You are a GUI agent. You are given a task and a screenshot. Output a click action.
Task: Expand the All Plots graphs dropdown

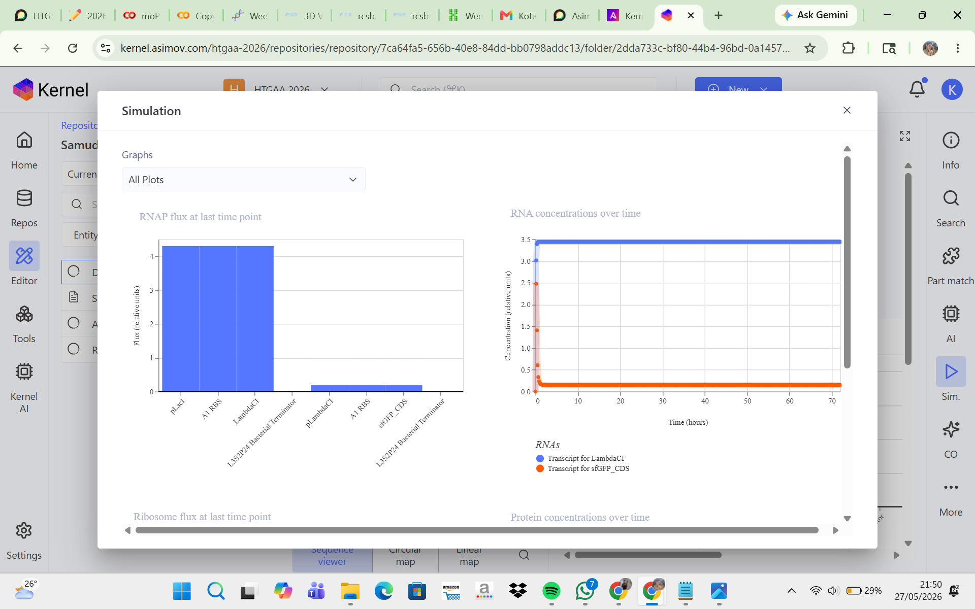pyautogui.click(x=243, y=180)
